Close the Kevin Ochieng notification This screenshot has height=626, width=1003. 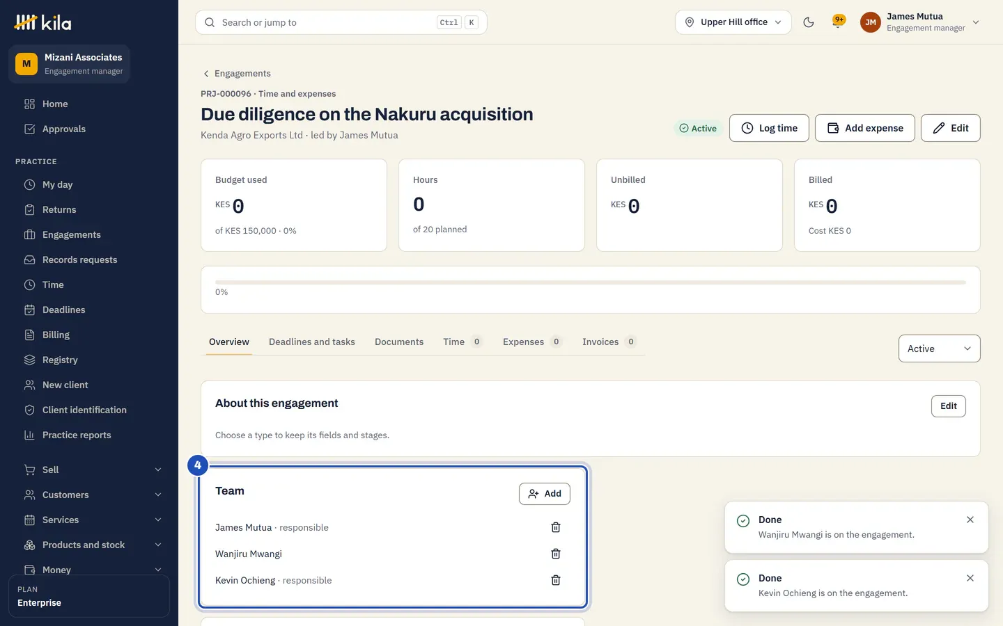(x=970, y=578)
